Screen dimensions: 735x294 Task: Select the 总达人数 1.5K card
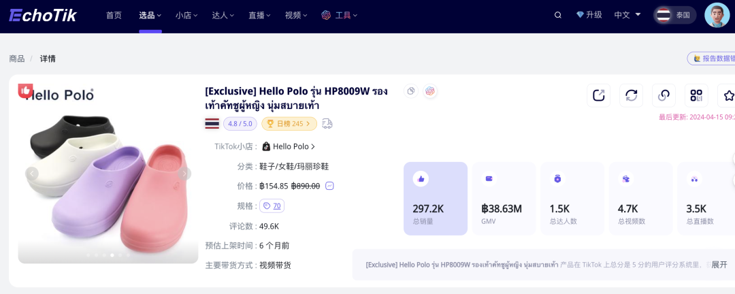tap(572, 198)
